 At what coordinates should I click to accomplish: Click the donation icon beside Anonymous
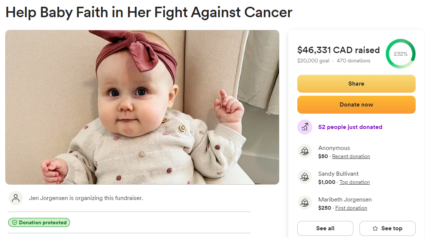pos(305,151)
